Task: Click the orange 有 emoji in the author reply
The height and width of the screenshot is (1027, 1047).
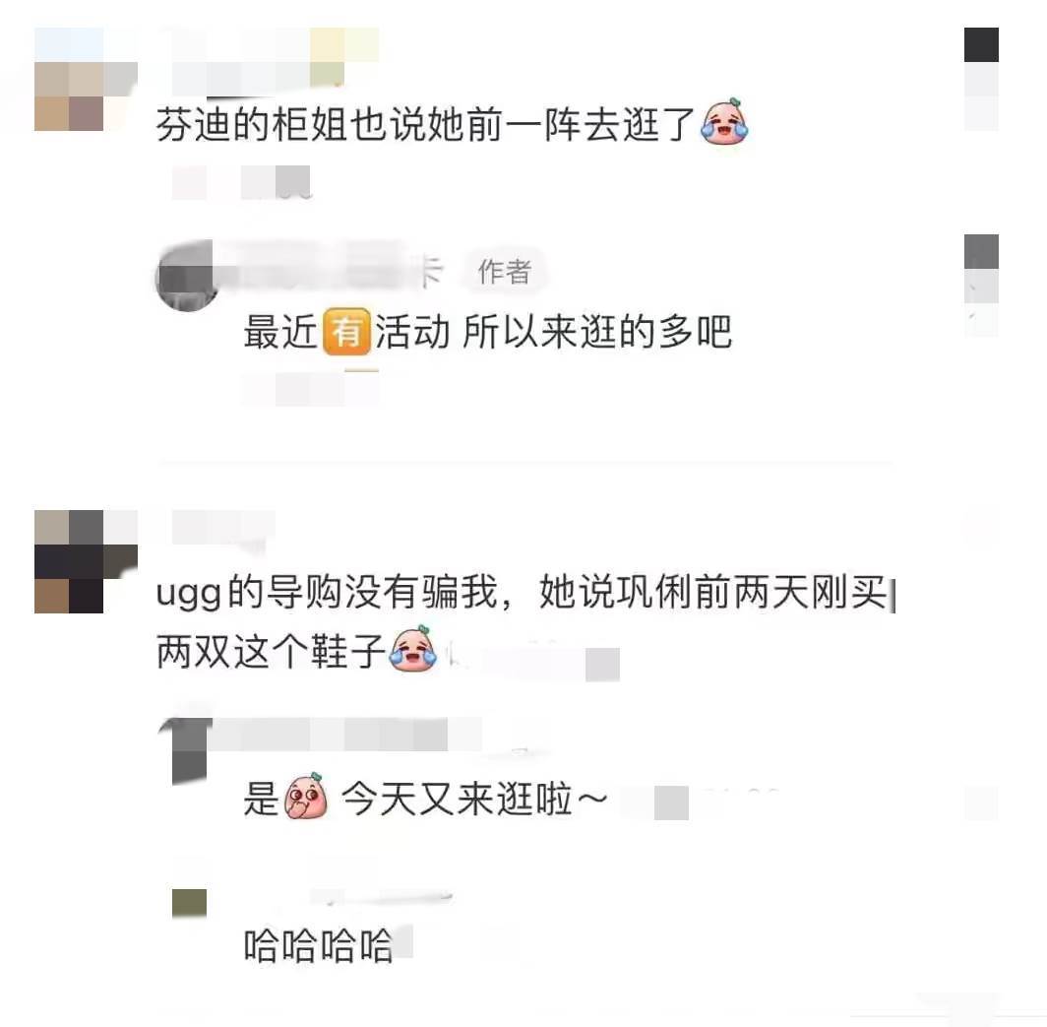Action: click(x=346, y=332)
